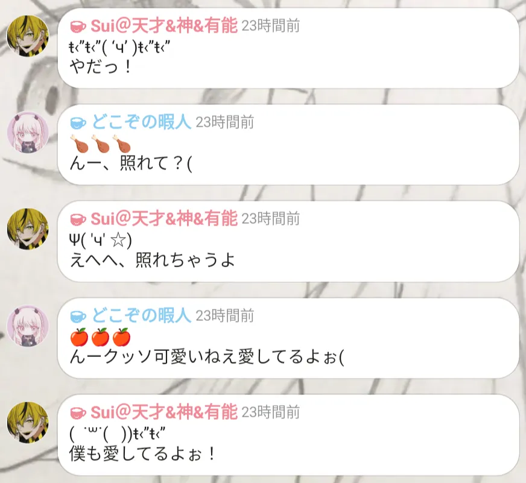The width and height of the screenshot is (526, 483).
Task: Click the pink cup icon in third message
Action: click(78, 219)
